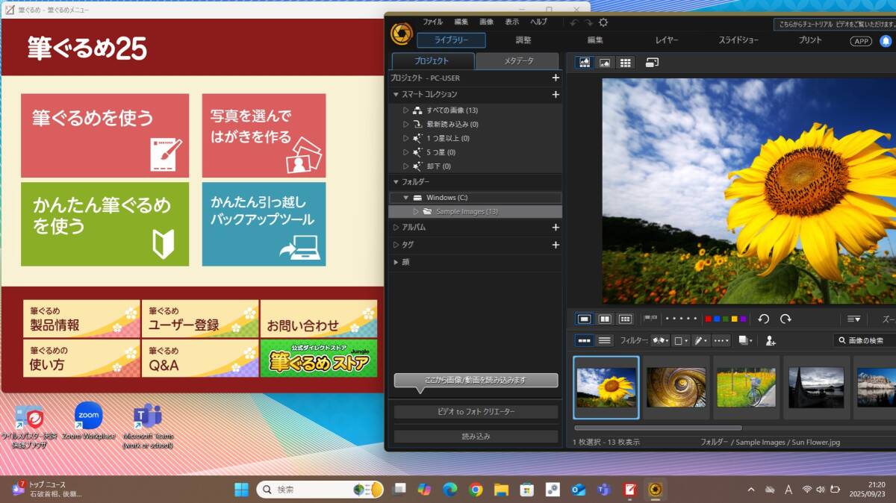The width and height of the screenshot is (896, 503).
Task: Expand the タグ section
Action: [x=396, y=245]
